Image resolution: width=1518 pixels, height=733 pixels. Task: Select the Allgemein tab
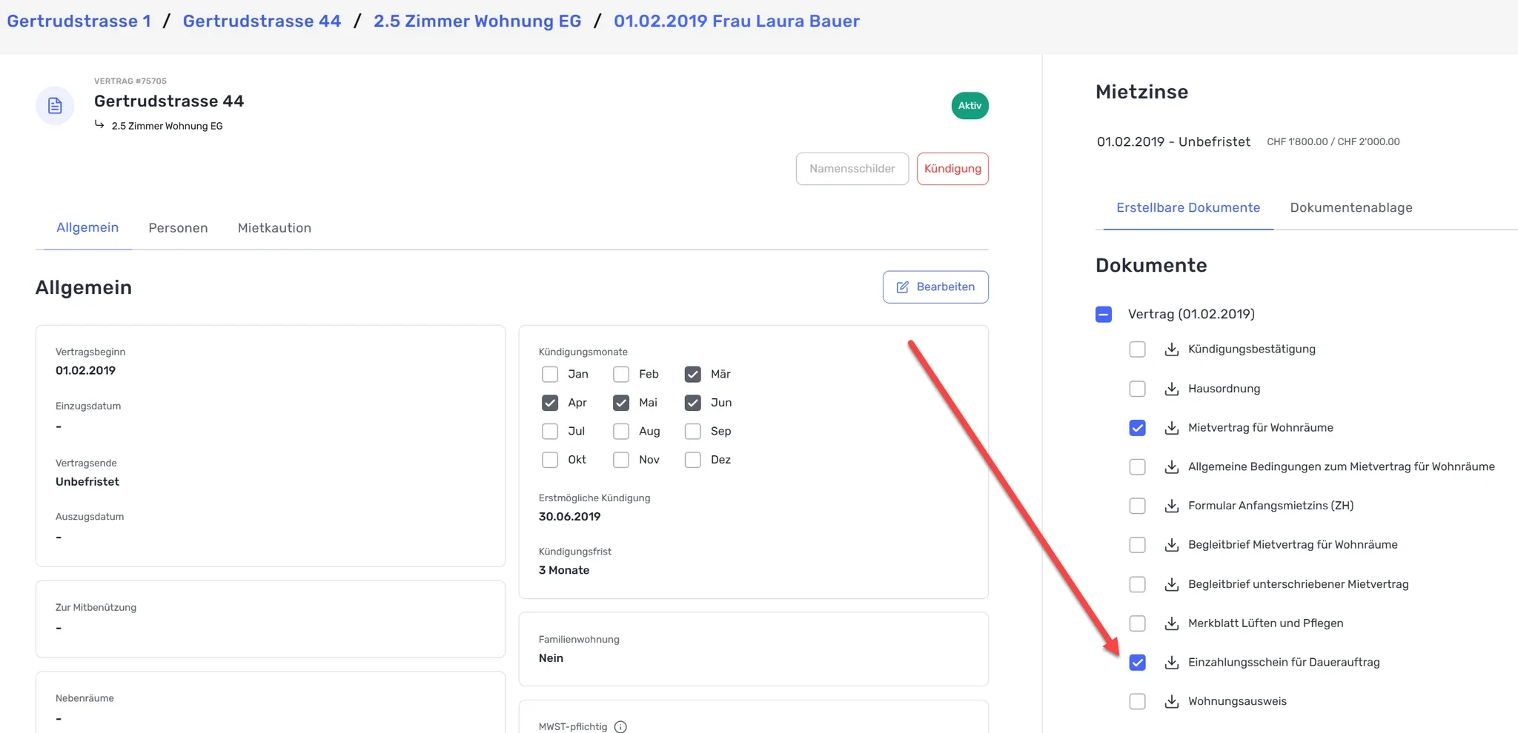tap(87, 228)
